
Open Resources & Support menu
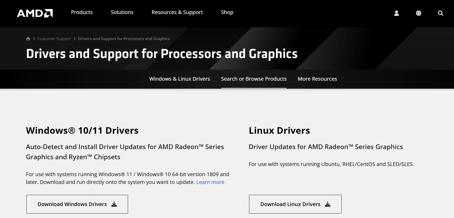click(177, 12)
